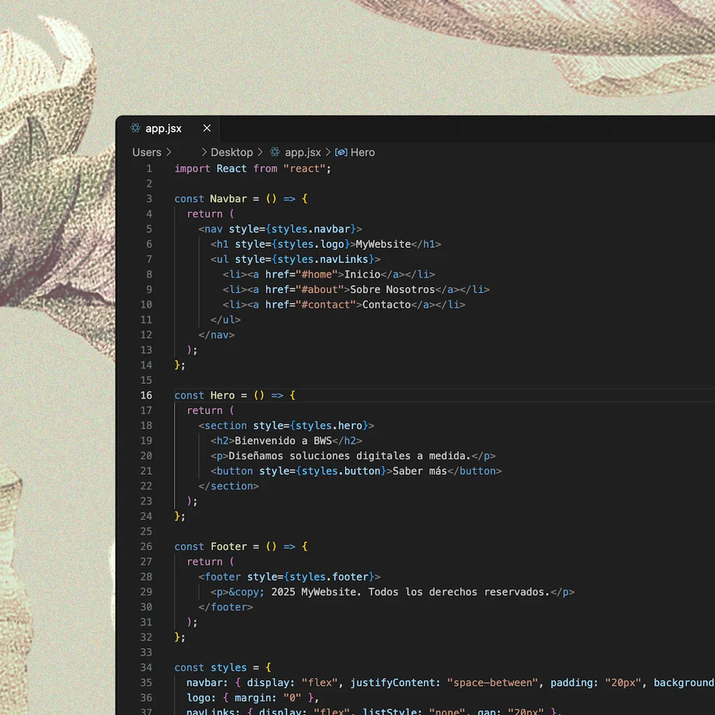This screenshot has width=715, height=715.
Task: Click the React icon on app.jsx tab
Action: 135,128
